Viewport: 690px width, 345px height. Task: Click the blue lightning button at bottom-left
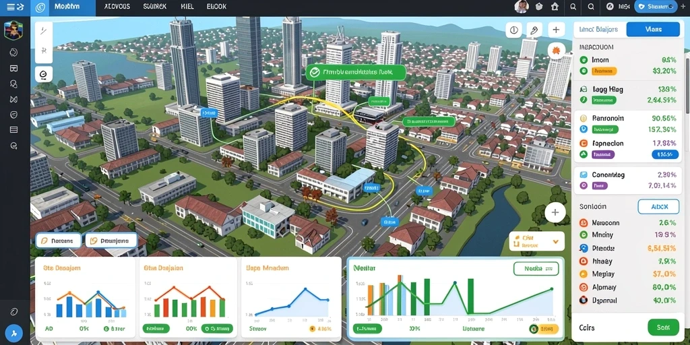click(x=13, y=332)
